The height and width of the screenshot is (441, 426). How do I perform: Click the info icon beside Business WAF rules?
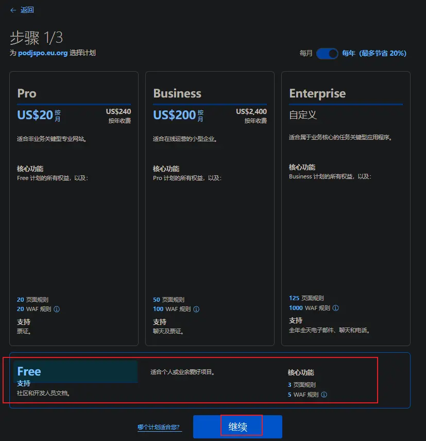[196, 309]
